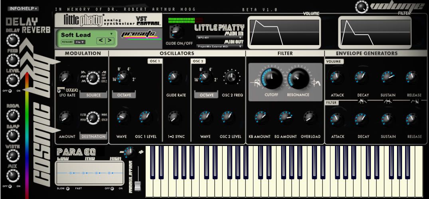
Task: Click the reverb Room knob
Action: click(13, 116)
